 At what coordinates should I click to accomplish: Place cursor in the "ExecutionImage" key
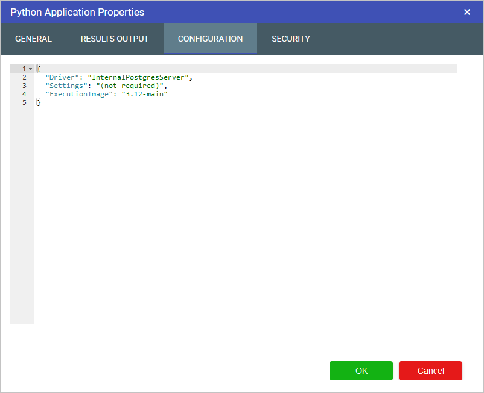click(x=79, y=94)
